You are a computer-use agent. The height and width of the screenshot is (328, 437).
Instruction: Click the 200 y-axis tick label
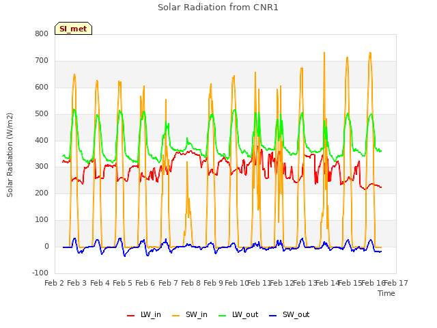click(42, 193)
